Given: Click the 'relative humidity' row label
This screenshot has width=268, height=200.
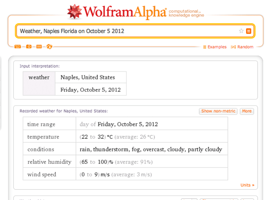Looking at the screenshot, I should coord(50,162).
